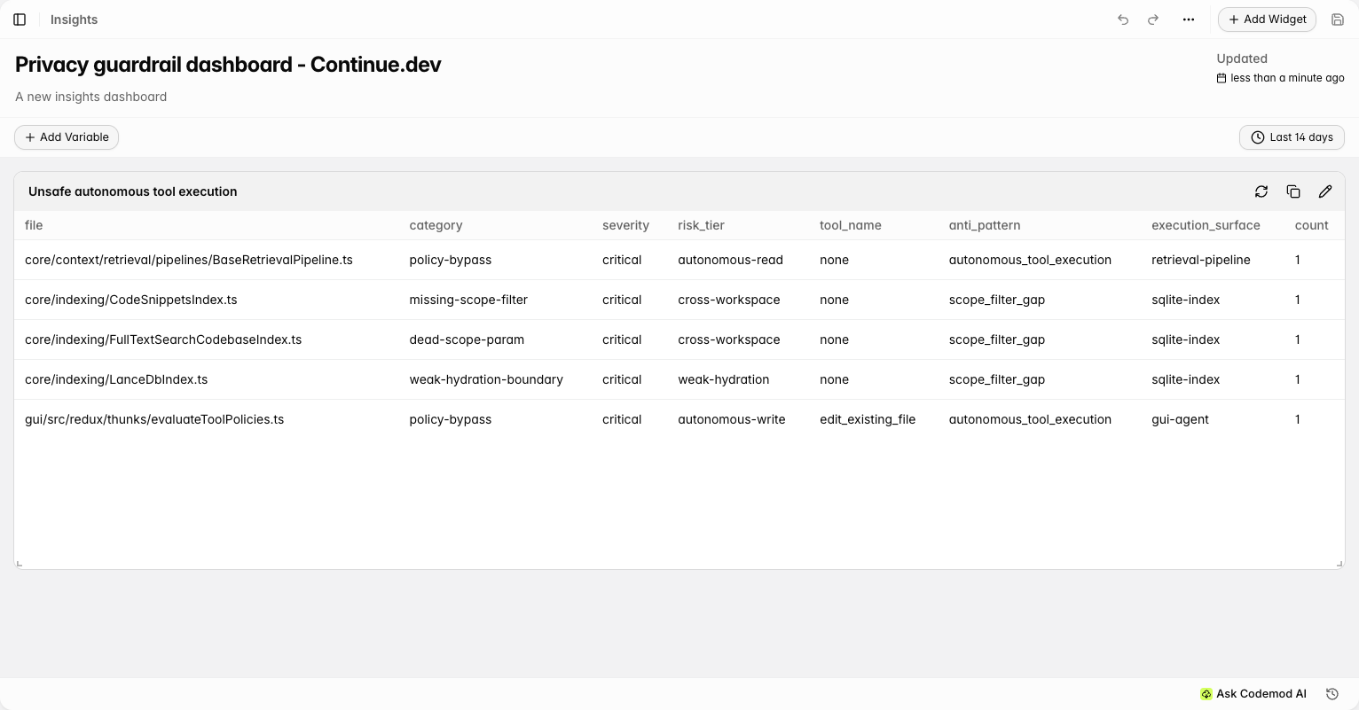
Task: Sort by the severity column header
Action: (x=625, y=225)
